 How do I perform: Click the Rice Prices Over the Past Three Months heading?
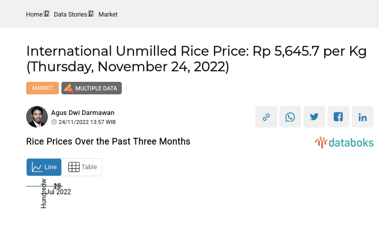coord(108,142)
